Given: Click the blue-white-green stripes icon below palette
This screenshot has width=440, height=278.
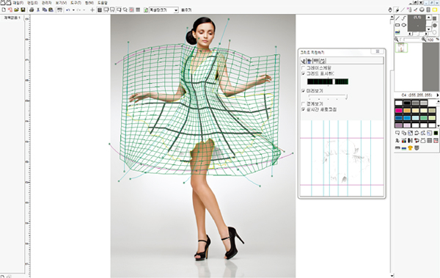Looking at the screenshot, I should click(x=404, y=148).
